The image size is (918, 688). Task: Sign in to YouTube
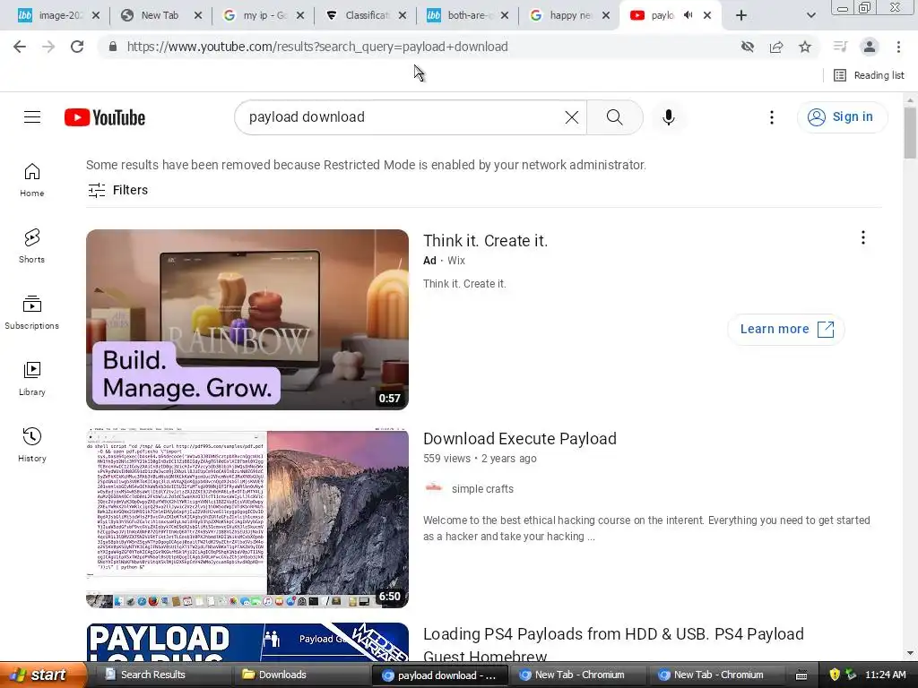pos(842,117)
